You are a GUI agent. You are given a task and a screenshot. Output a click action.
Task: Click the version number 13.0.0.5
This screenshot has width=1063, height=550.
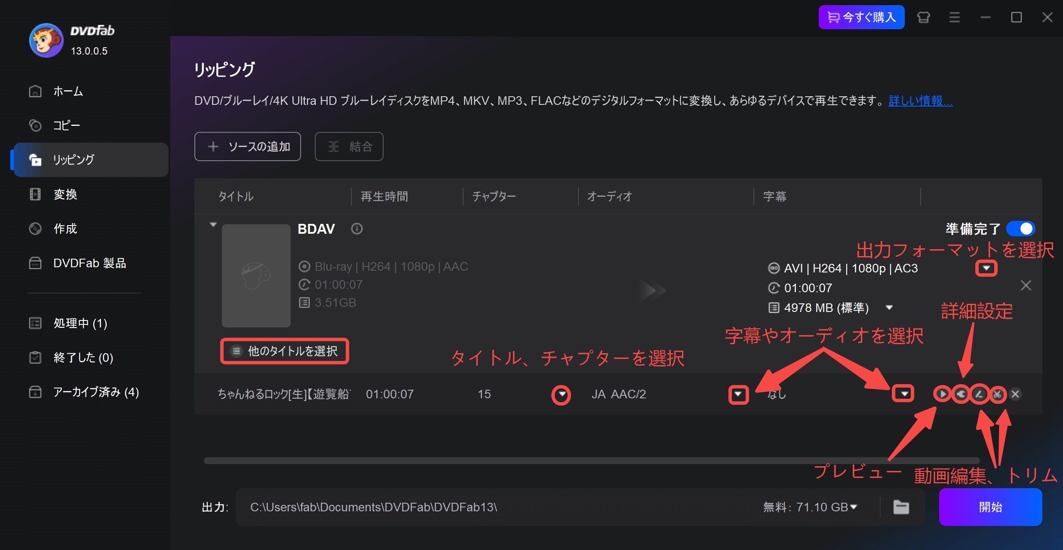coord(89,51)
